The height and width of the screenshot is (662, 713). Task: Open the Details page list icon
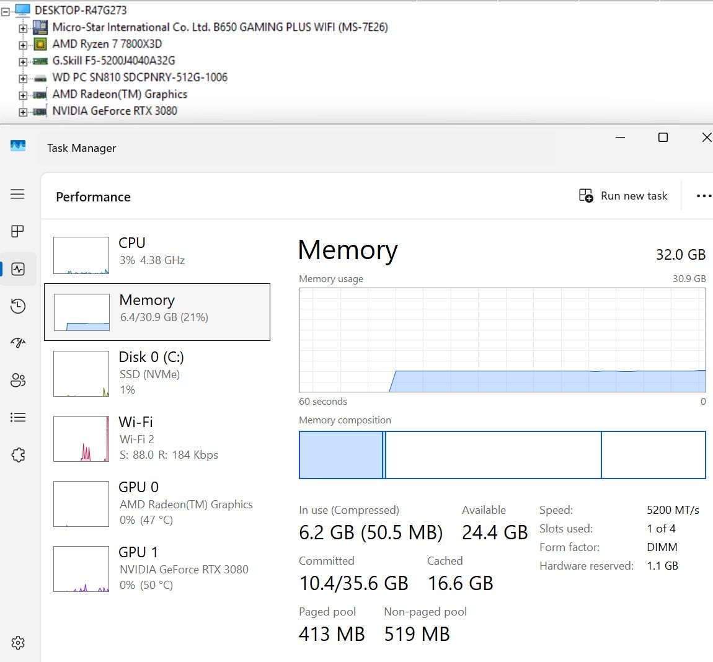coord(18,417)
